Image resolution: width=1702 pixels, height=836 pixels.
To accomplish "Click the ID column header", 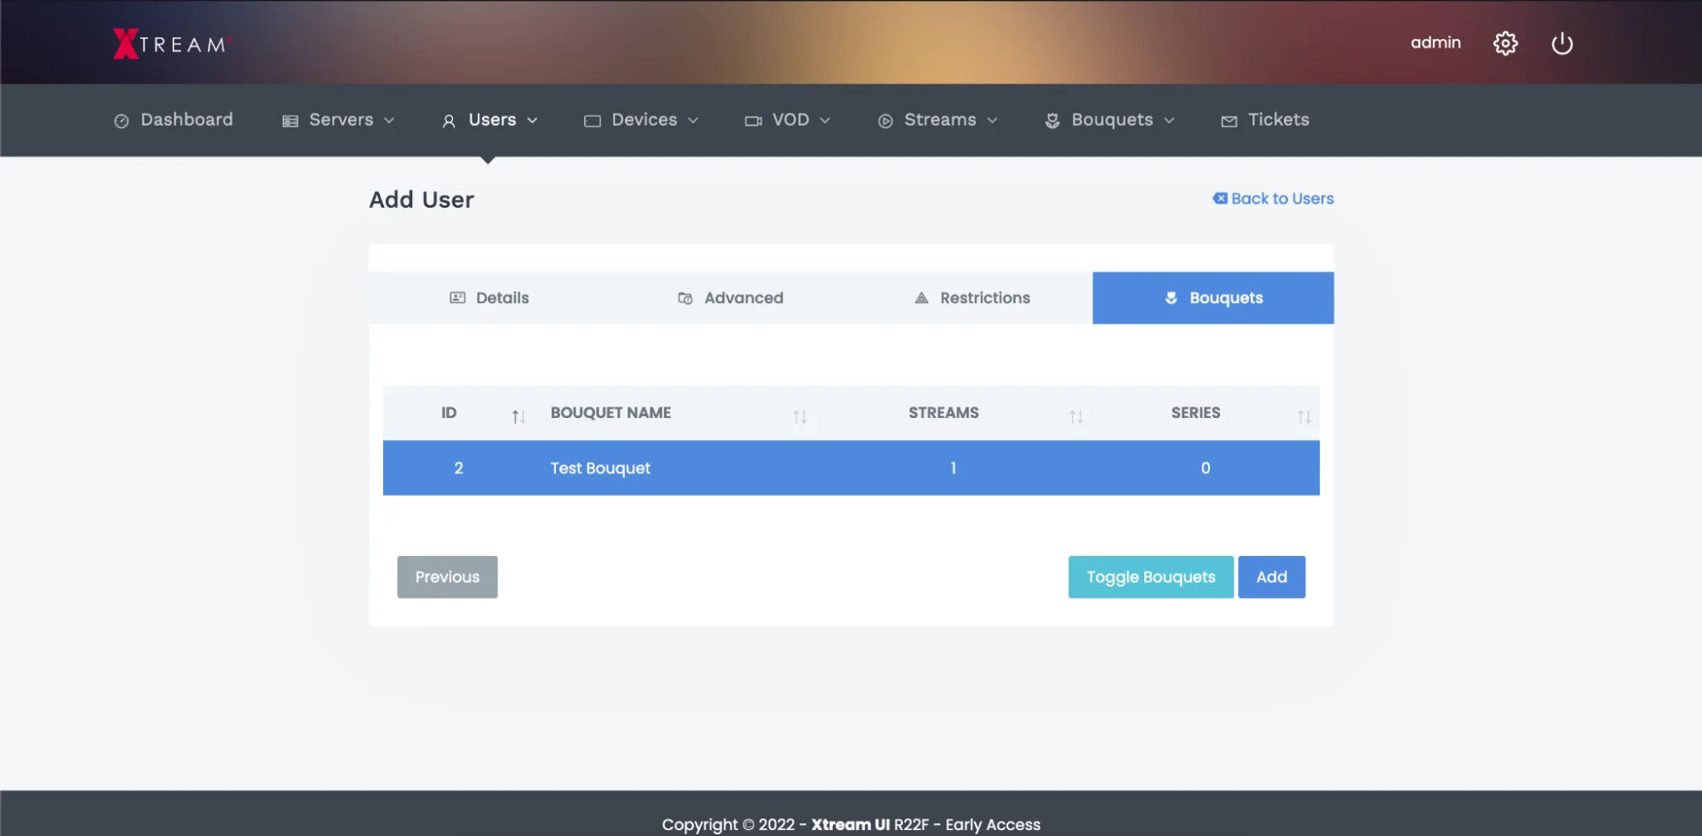I will 449,413.
